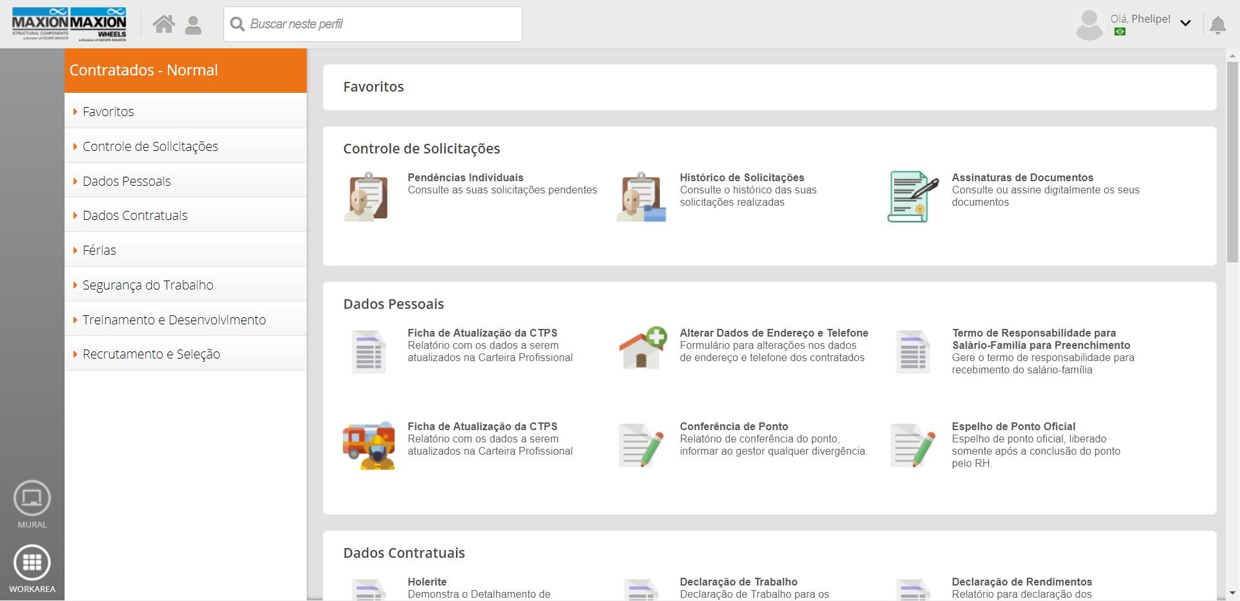
Task: Click 'Consulte as suas solicitações pendentes' description
Action: click(502, 190)
